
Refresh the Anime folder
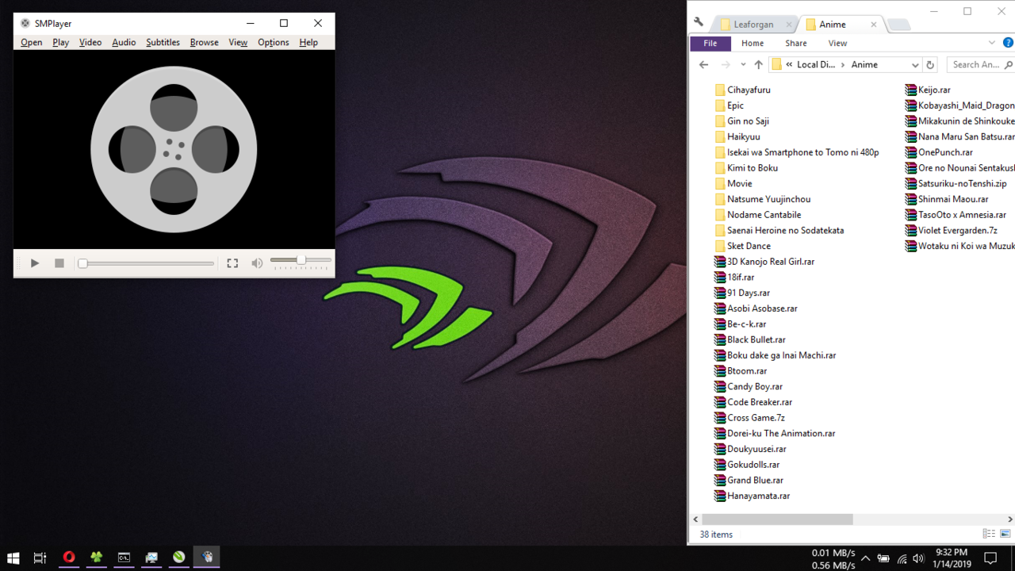[x=931, y=65]
